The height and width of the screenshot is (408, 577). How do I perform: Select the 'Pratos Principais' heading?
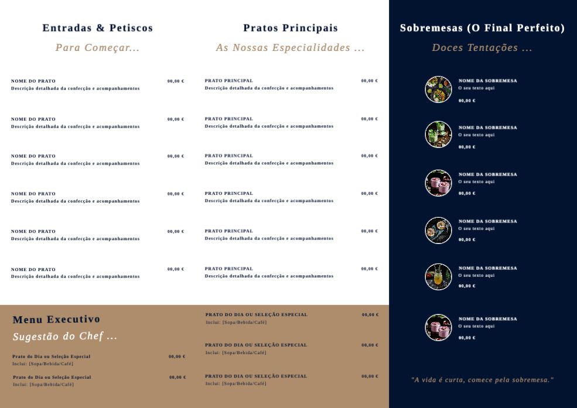click(x=291, y=28)
